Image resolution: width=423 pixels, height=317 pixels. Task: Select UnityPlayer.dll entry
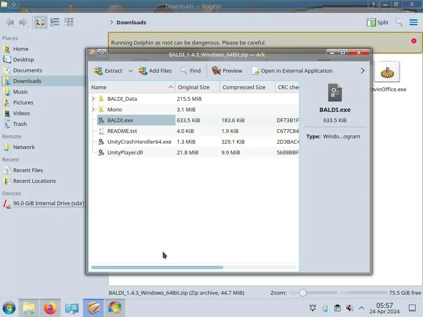pos(194,153)
